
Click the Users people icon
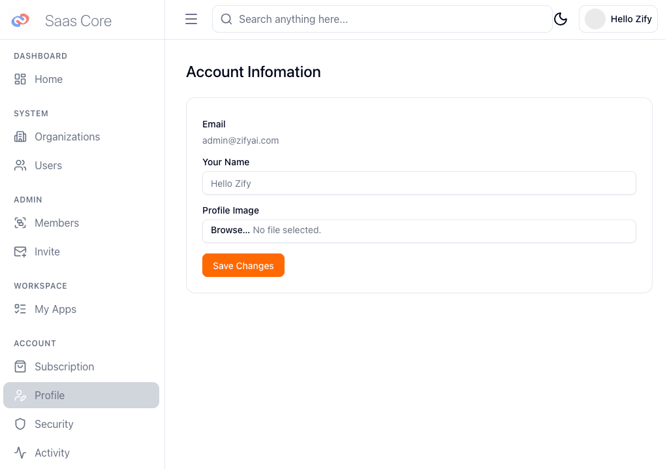click(20, 165)
